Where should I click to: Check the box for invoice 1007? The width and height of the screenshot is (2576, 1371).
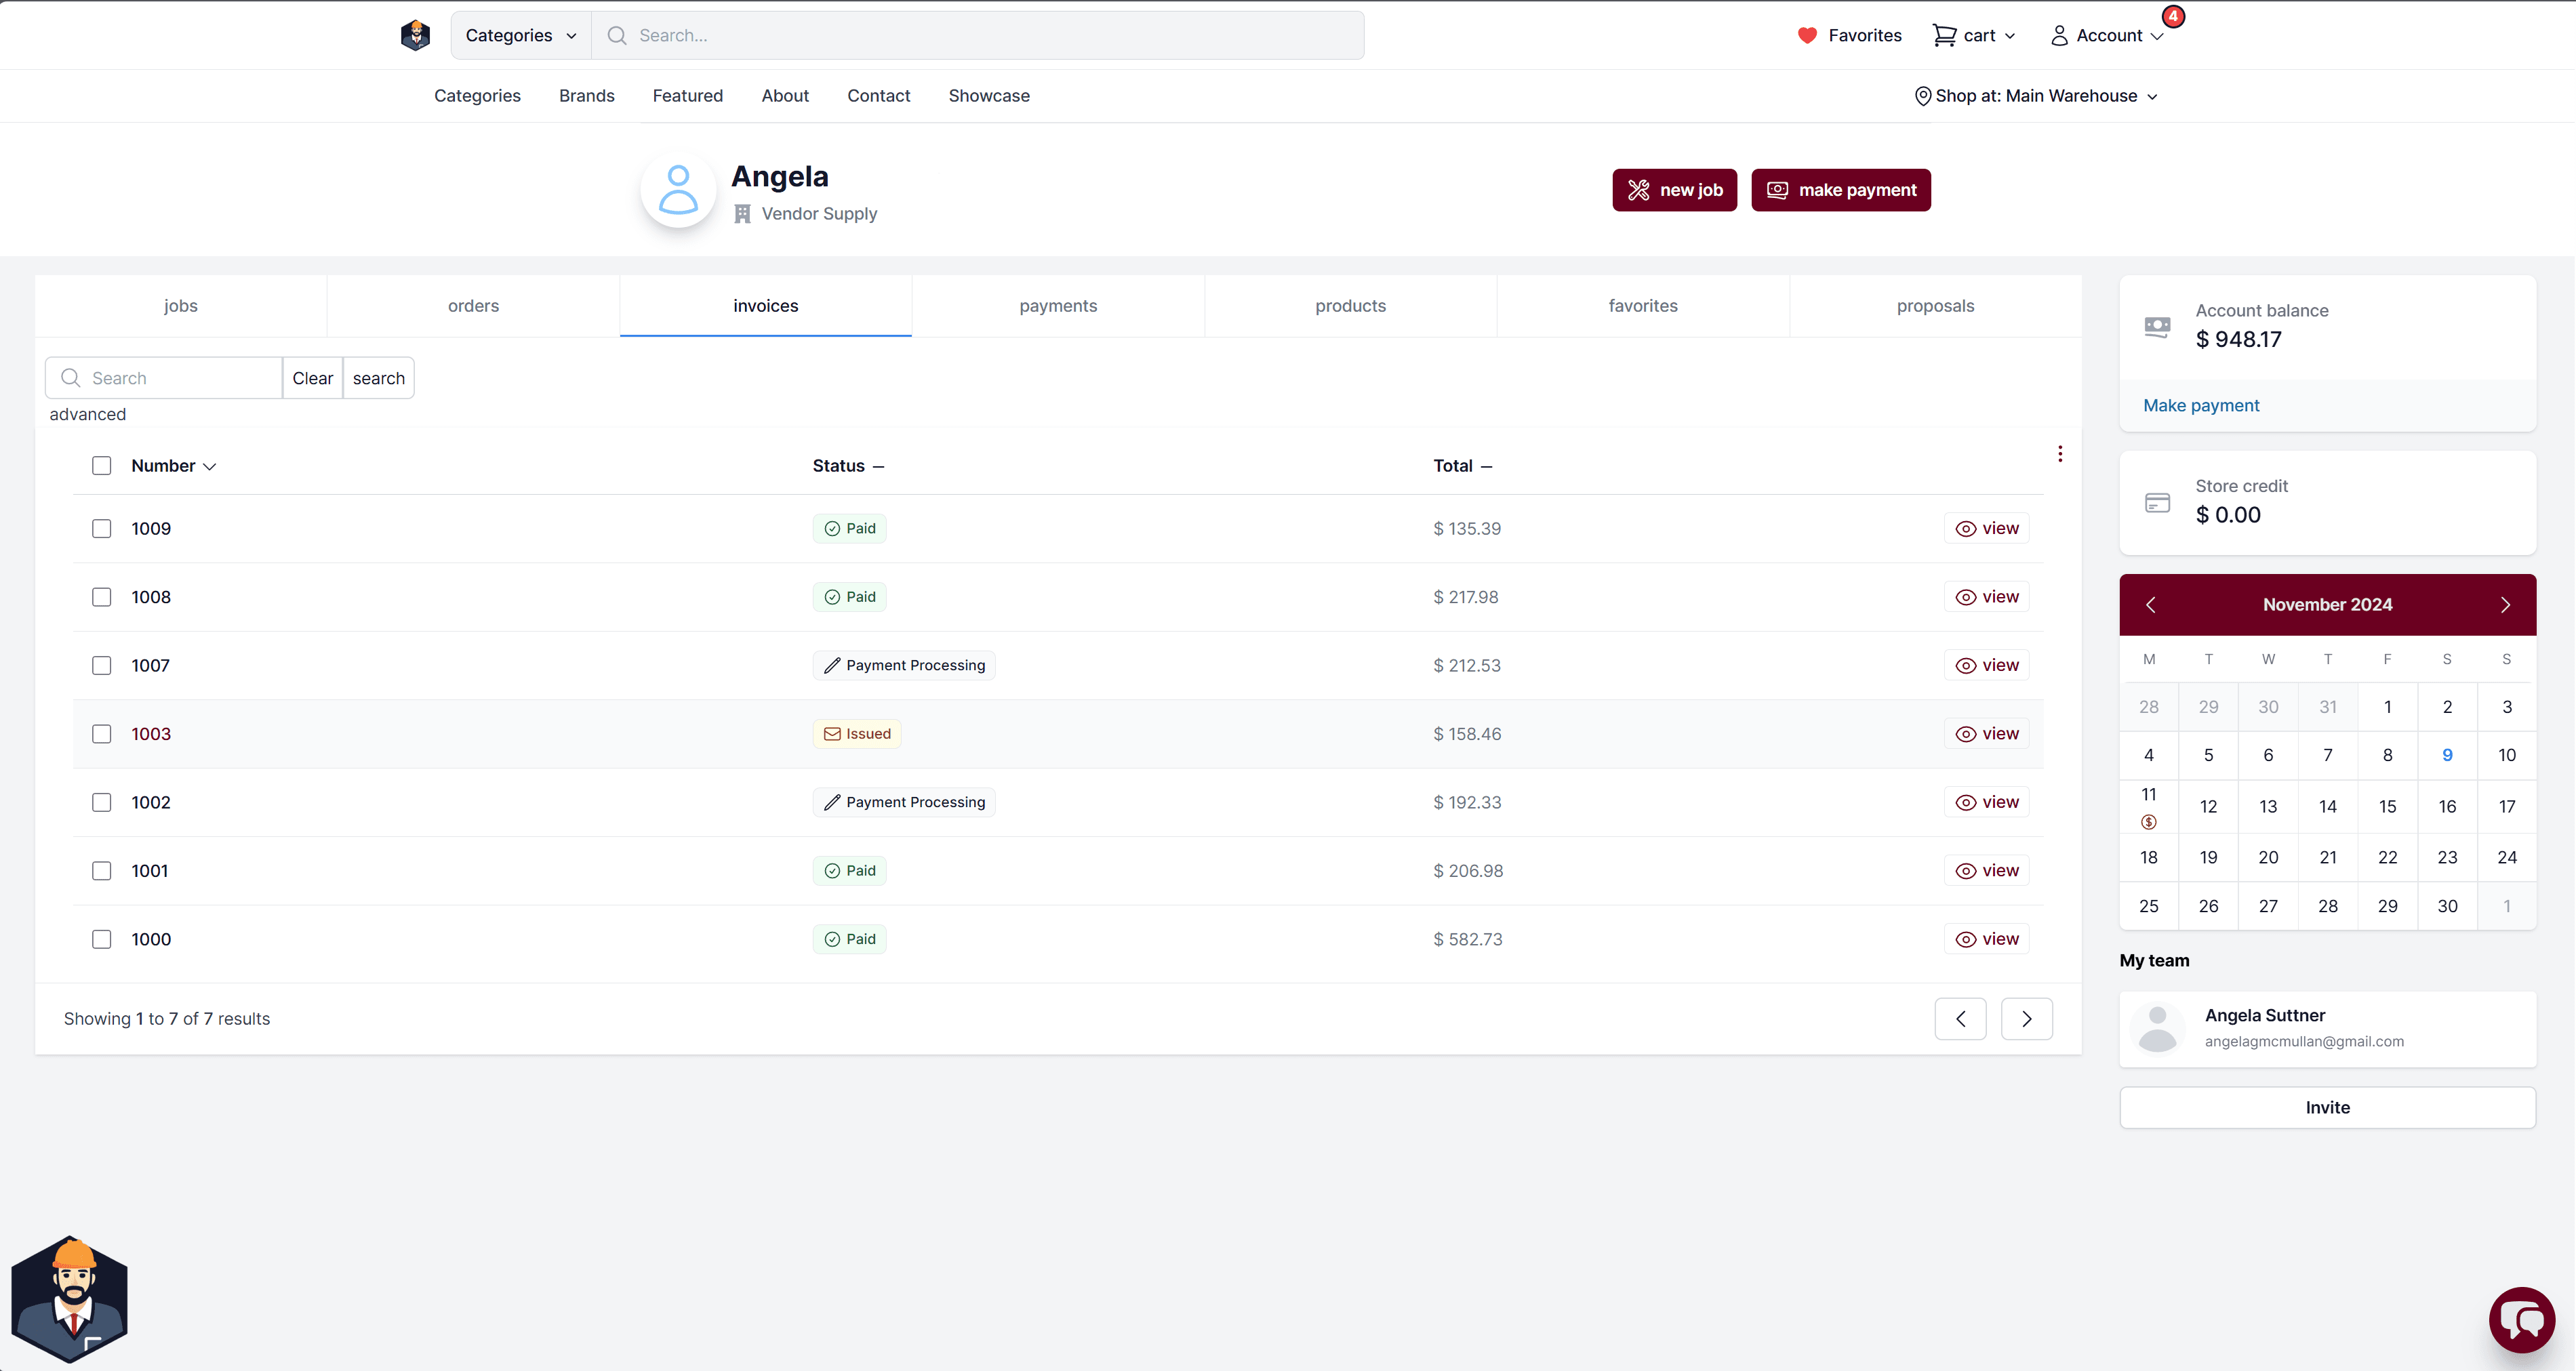pos(102,666)
